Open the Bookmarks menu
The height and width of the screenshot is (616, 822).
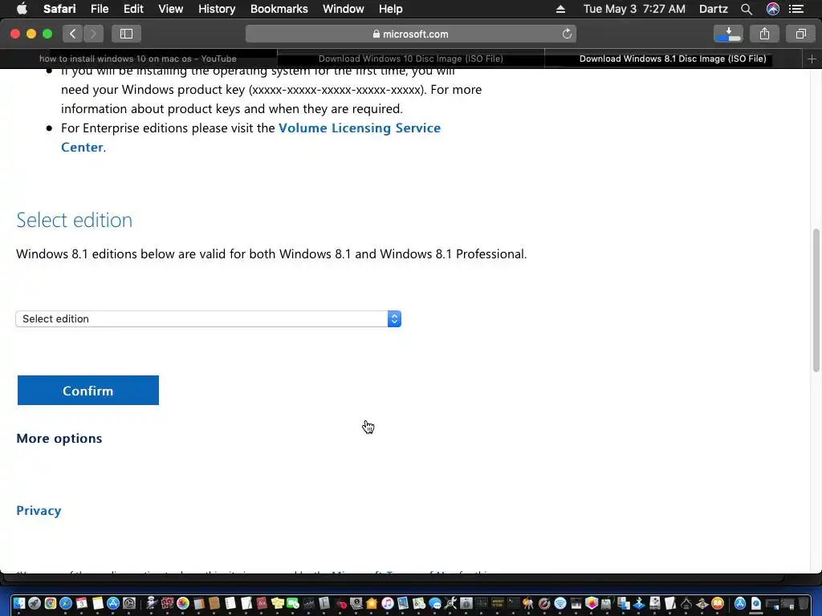pos(279,9)
